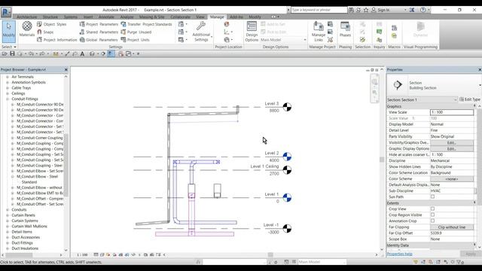Image resolution: width=482 pixels, height=271 pixels.
Task: Click the Section type preview icon in Properties
Action: pyautogui.click(x=398, y=85)
